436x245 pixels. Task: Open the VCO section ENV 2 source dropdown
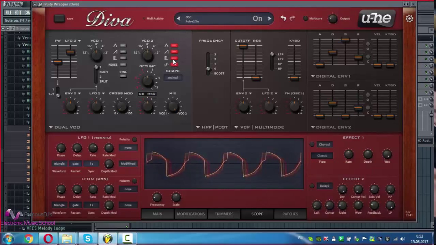[73, 93]
